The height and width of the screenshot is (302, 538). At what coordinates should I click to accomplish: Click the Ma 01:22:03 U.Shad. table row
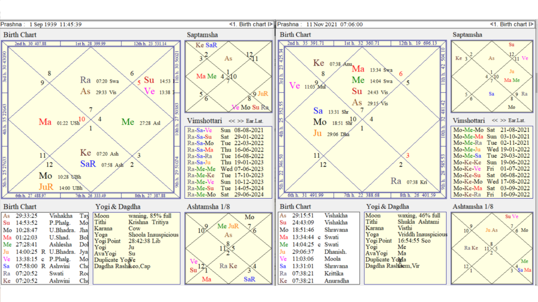(x=45, y=238)
